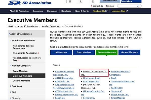Open About SD Association menu
The image size is (151, 100).
pyautogui.click(x=19, y=11)
